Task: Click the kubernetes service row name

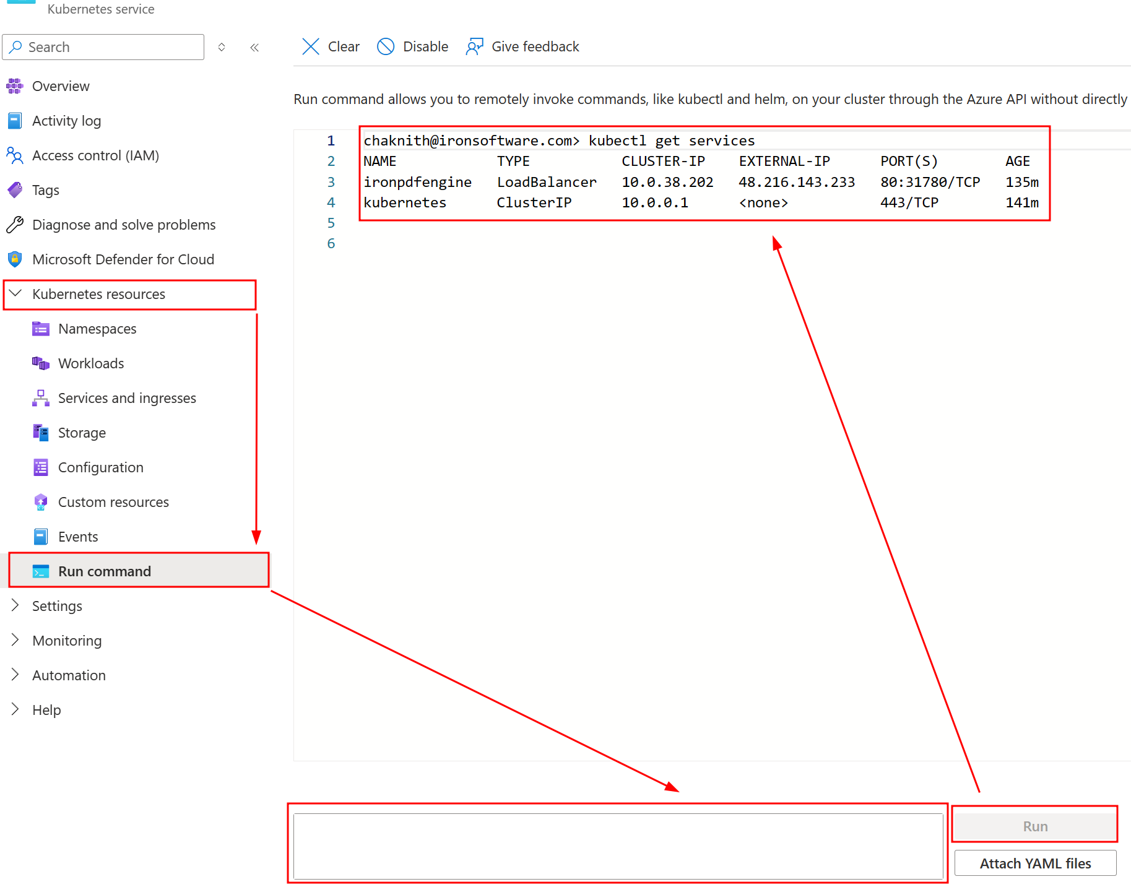Action: pyautogui.click(x=405, y=202)
